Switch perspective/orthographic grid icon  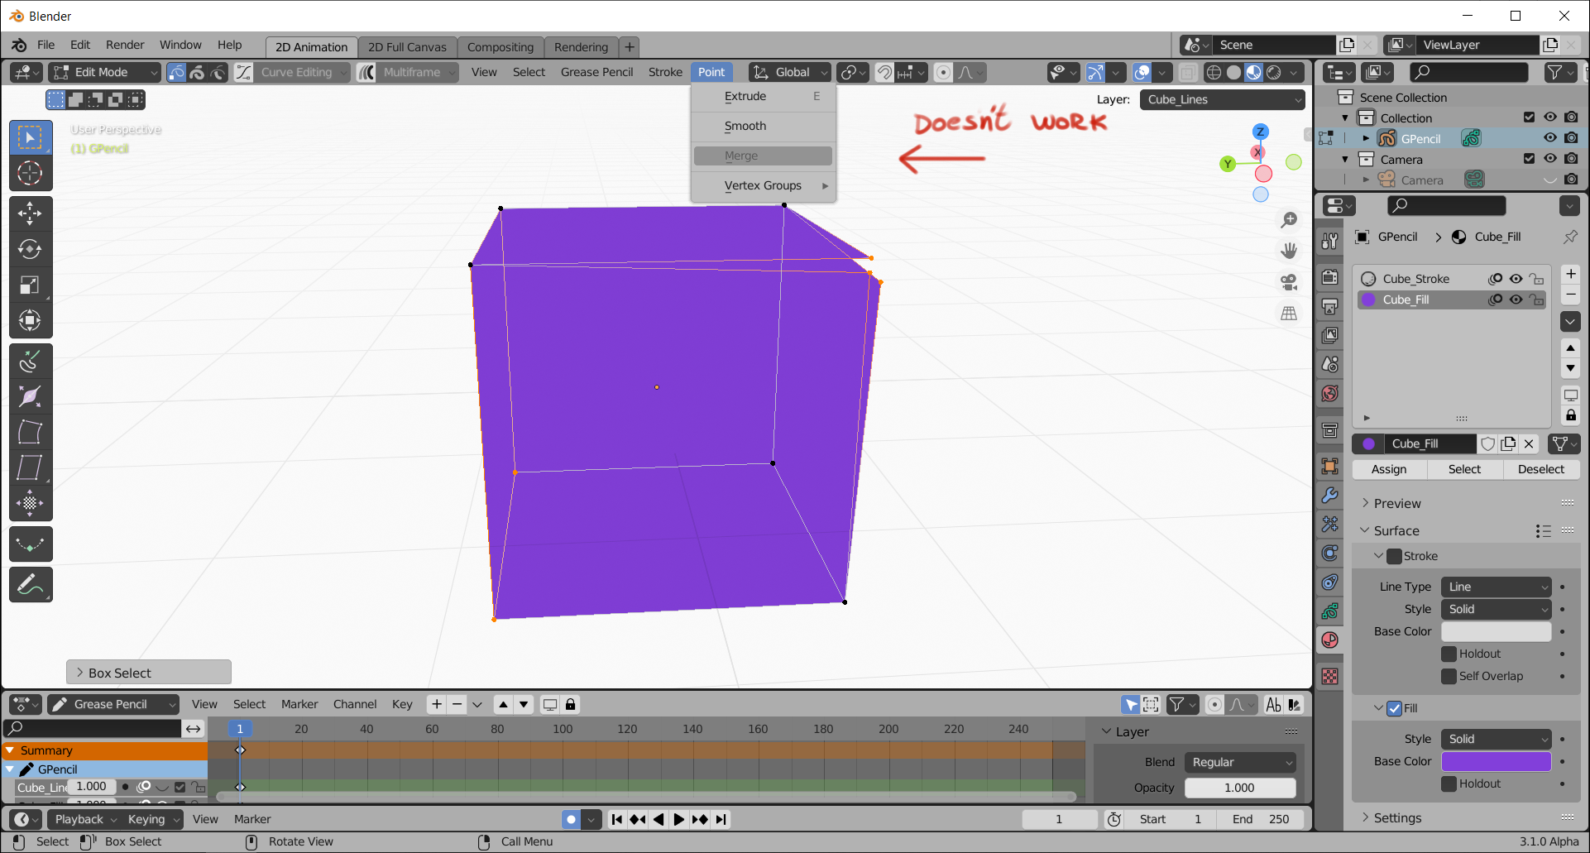click(x=1289, y=314)
